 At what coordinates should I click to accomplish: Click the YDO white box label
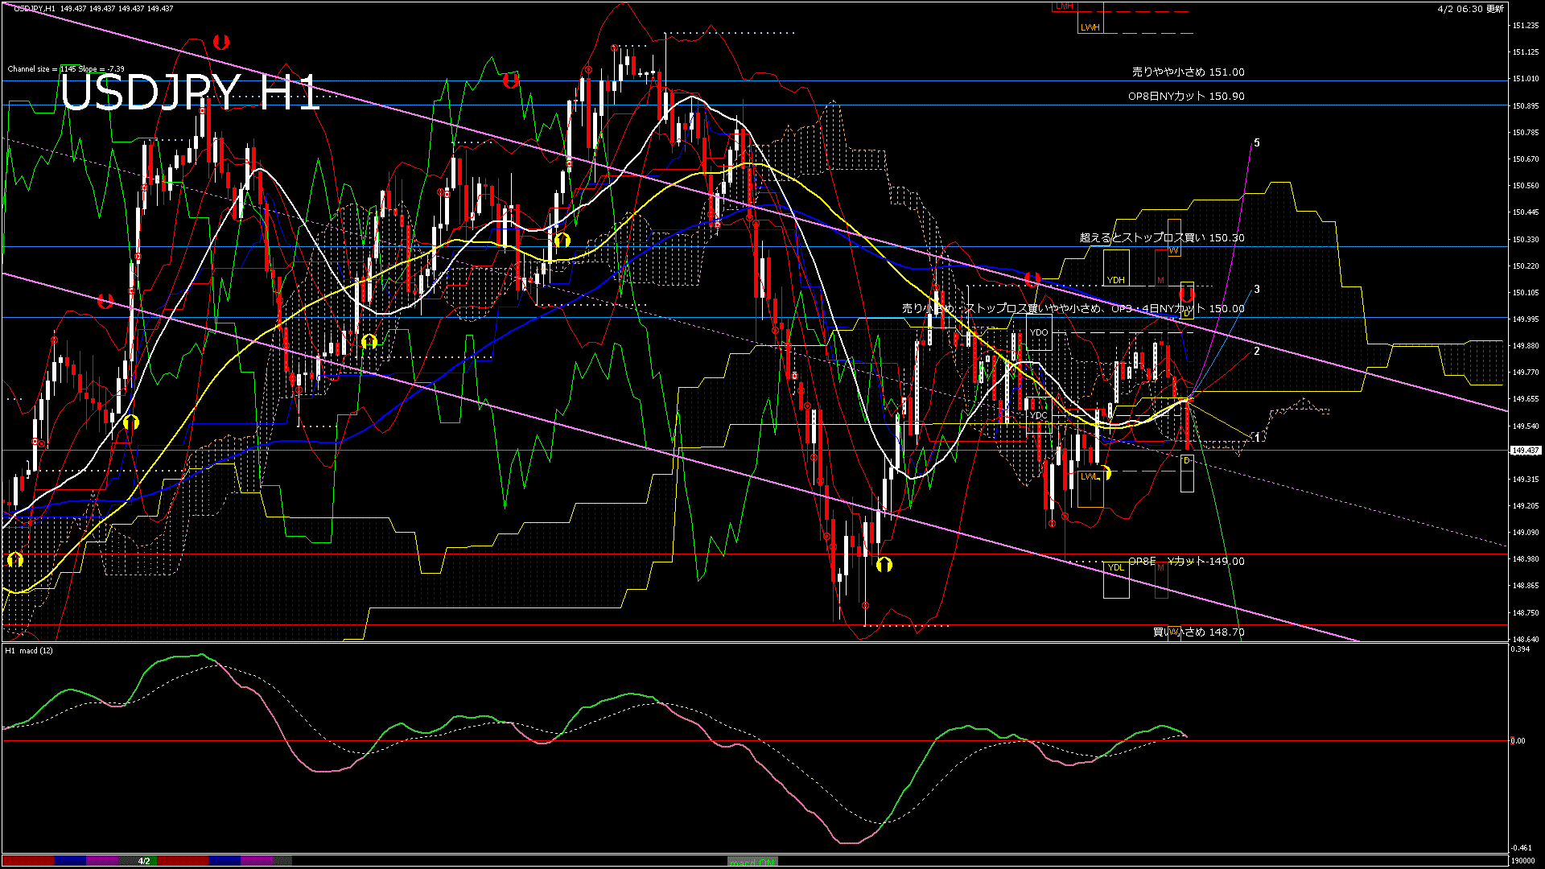pos(1039,332)
